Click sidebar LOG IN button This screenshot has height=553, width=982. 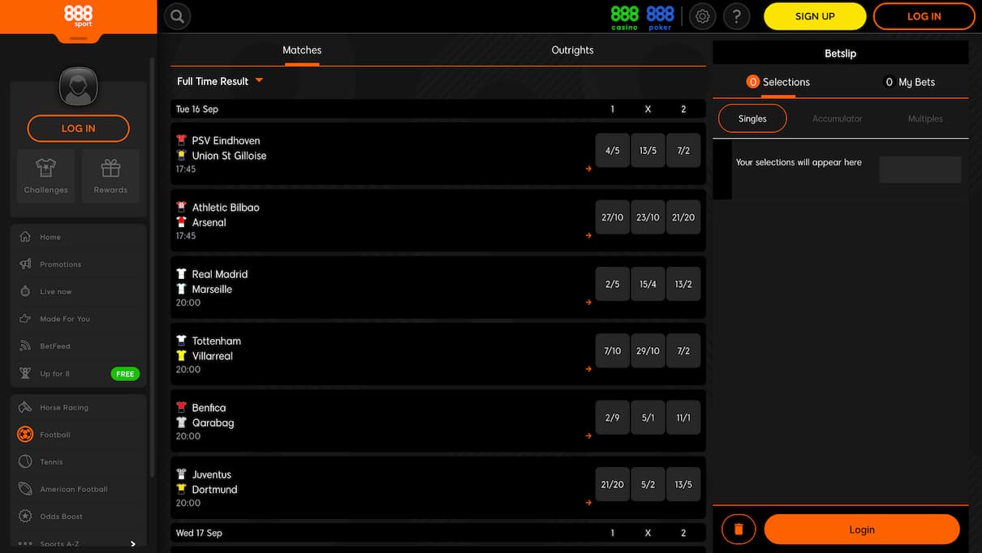pos(79,128)
